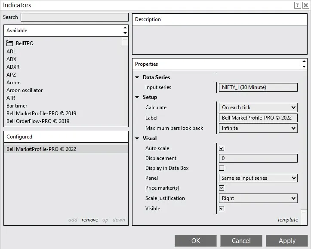Open the Scale justification dropdown

pos(258,198)
